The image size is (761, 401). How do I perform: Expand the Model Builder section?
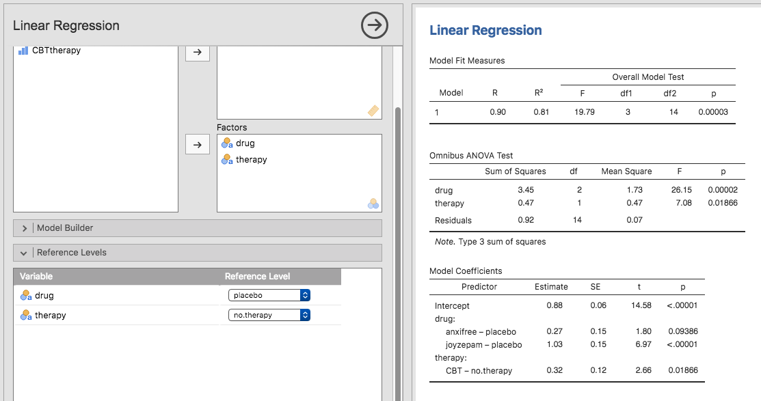(198, 228)
